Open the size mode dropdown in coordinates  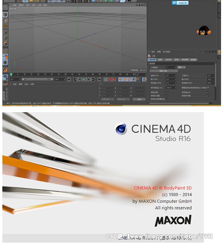coord(123,99)
